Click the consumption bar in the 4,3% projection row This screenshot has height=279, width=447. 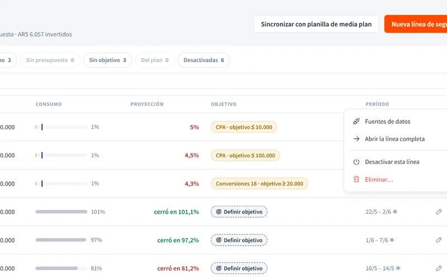(x=61, y=184)
